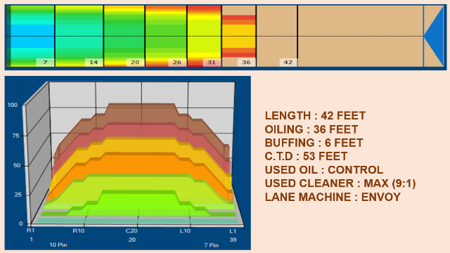Select the 7 feet distance marker
This screenshot has width=450, height=253.
click(45, 63)
